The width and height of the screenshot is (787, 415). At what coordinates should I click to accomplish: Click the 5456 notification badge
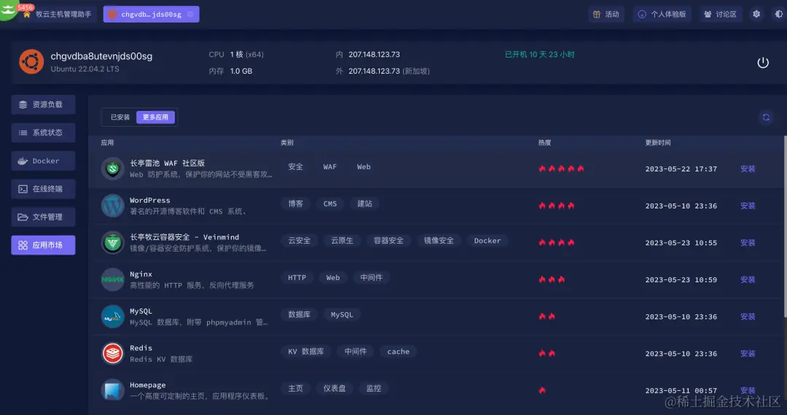[x=25, y=7]
